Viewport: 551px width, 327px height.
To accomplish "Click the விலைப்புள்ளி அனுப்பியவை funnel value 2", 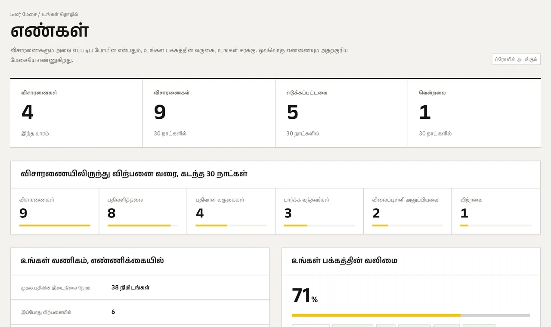I will 376,213.
